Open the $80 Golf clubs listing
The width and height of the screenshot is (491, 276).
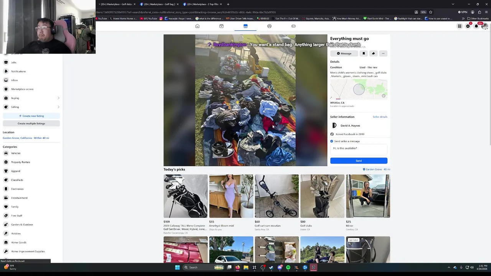[322, 203]
